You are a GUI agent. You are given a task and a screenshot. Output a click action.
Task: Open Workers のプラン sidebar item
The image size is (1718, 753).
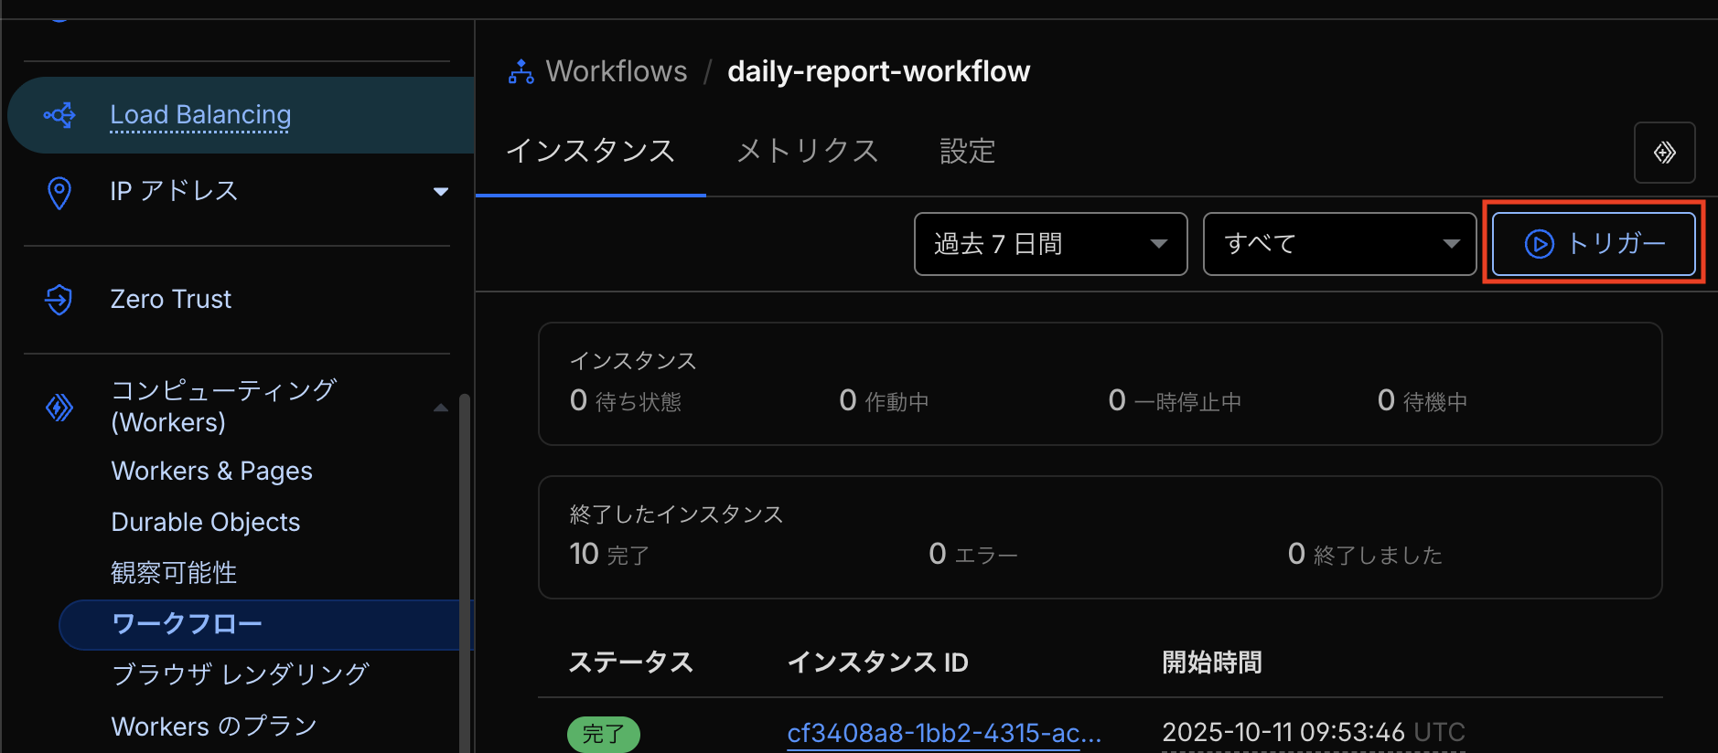pyautogui.click(x=214, y=726)
